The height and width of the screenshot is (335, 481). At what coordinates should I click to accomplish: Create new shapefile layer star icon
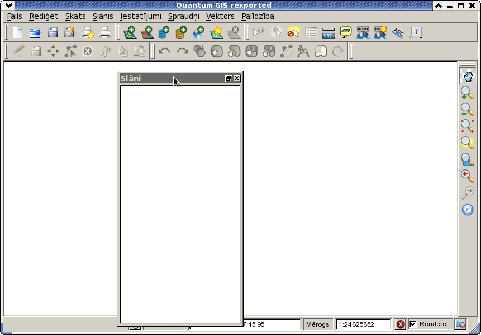(217, 32)
